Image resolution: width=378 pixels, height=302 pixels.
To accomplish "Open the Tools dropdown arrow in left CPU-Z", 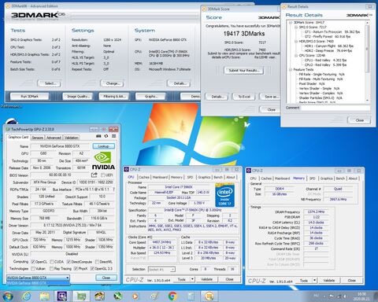I will tap(192, 279).
